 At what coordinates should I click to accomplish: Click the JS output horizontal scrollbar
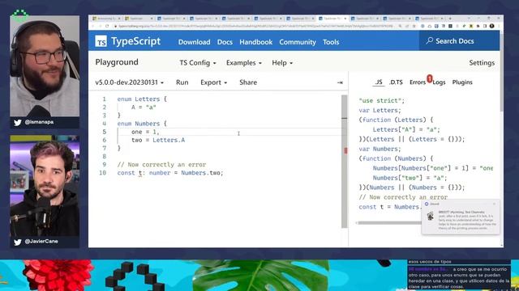coord(389,223)
